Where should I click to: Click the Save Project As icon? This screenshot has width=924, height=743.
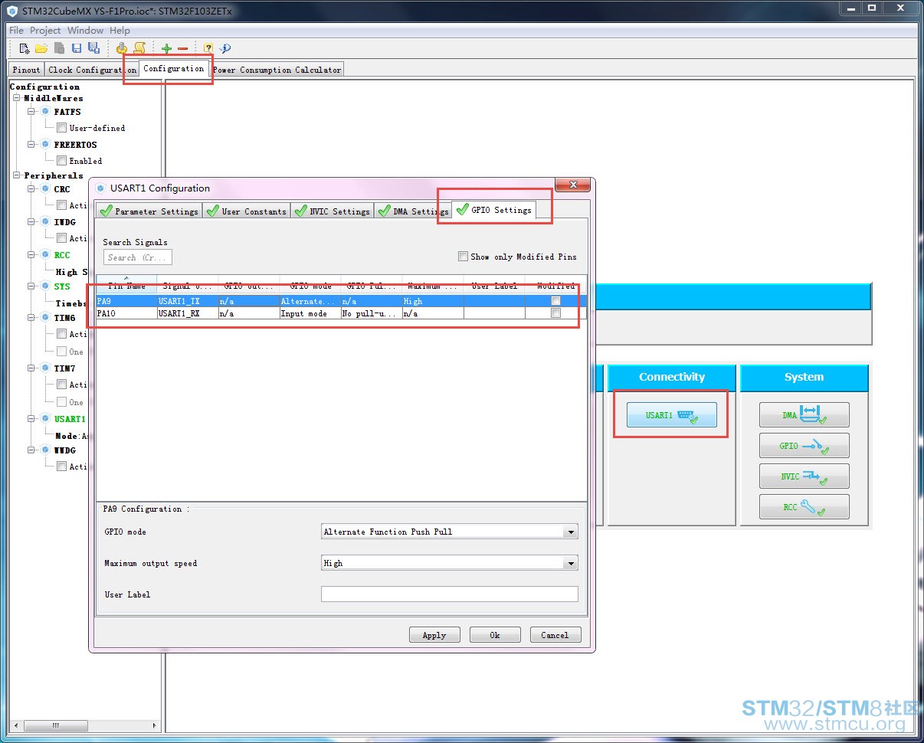[93, 48]
